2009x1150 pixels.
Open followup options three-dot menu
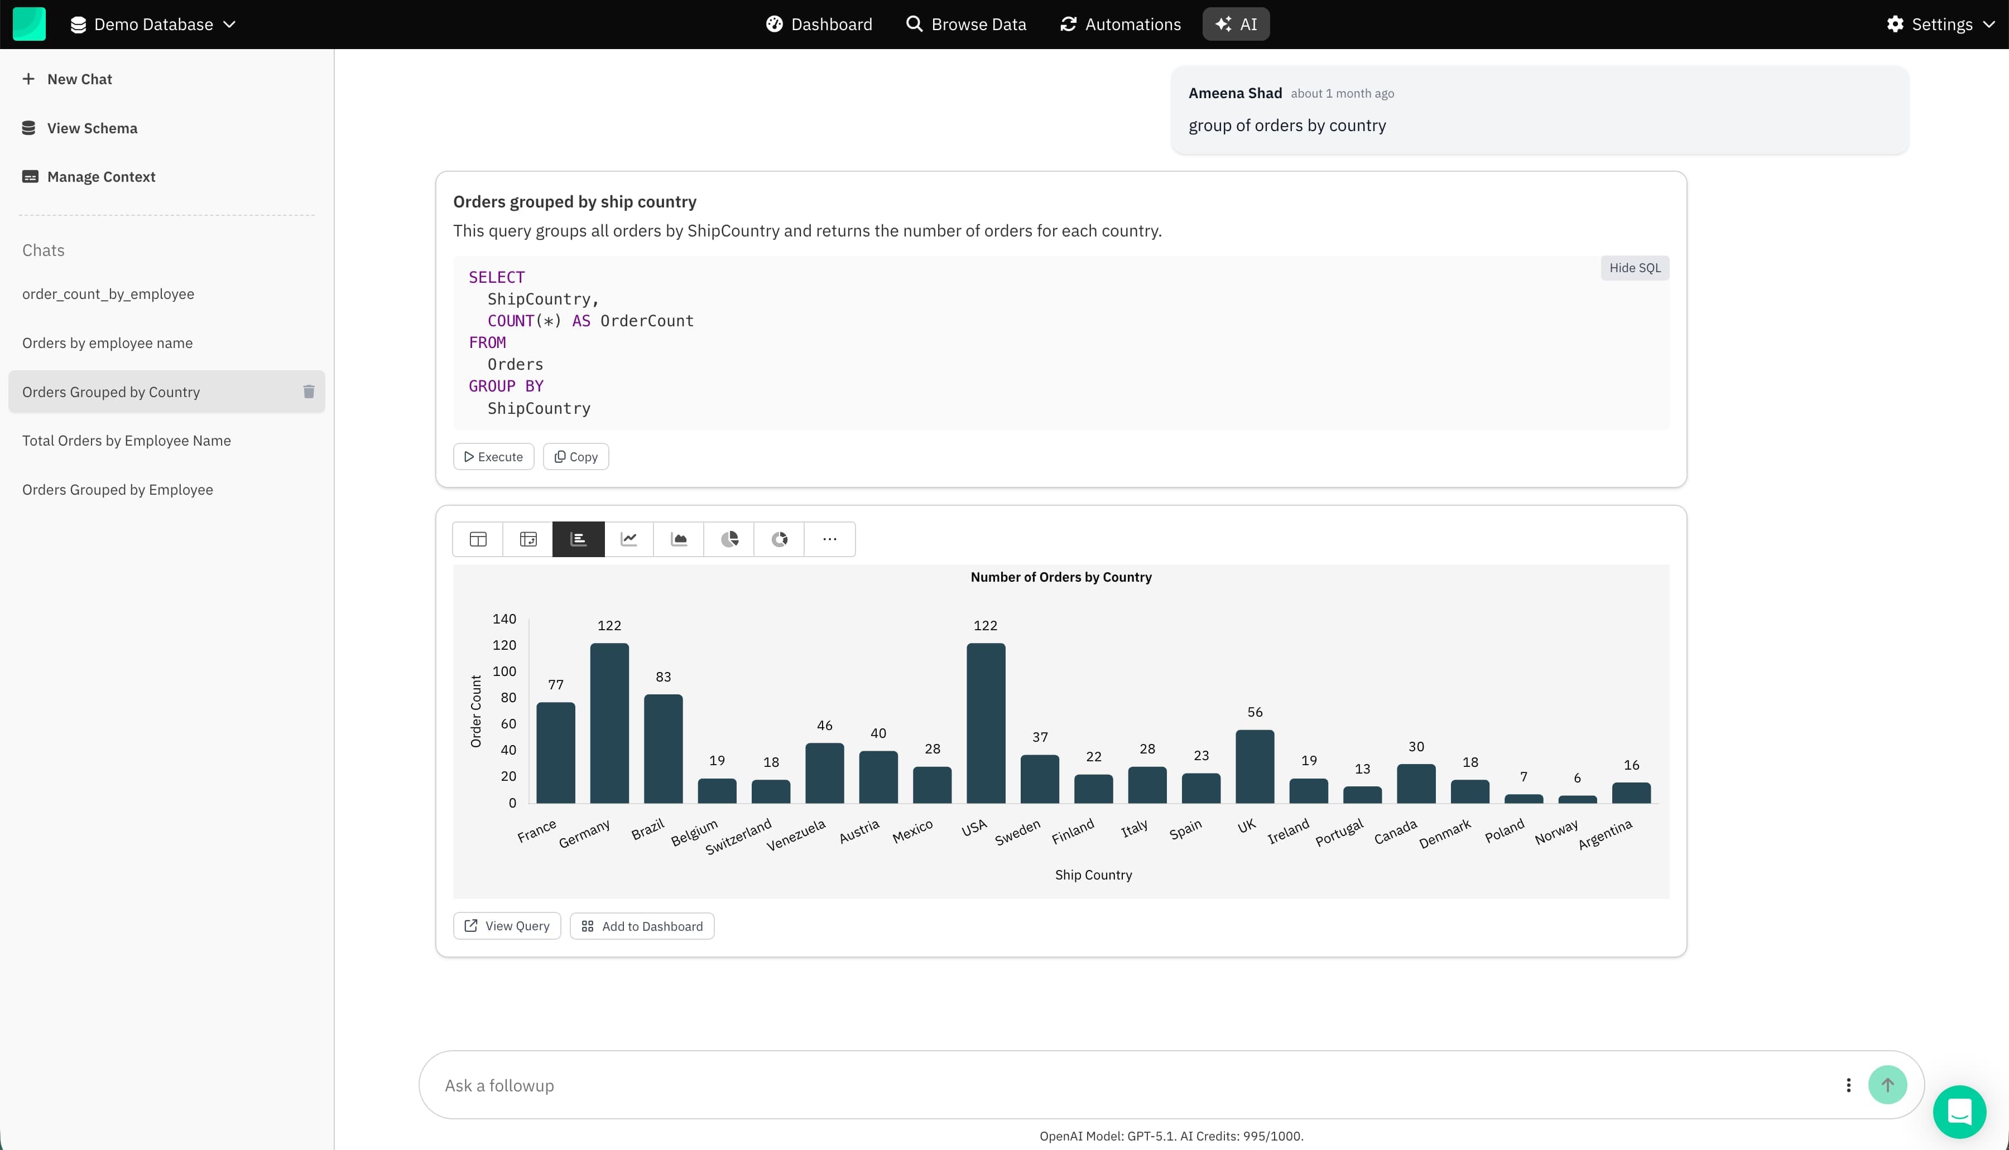coord(1848,1084)
